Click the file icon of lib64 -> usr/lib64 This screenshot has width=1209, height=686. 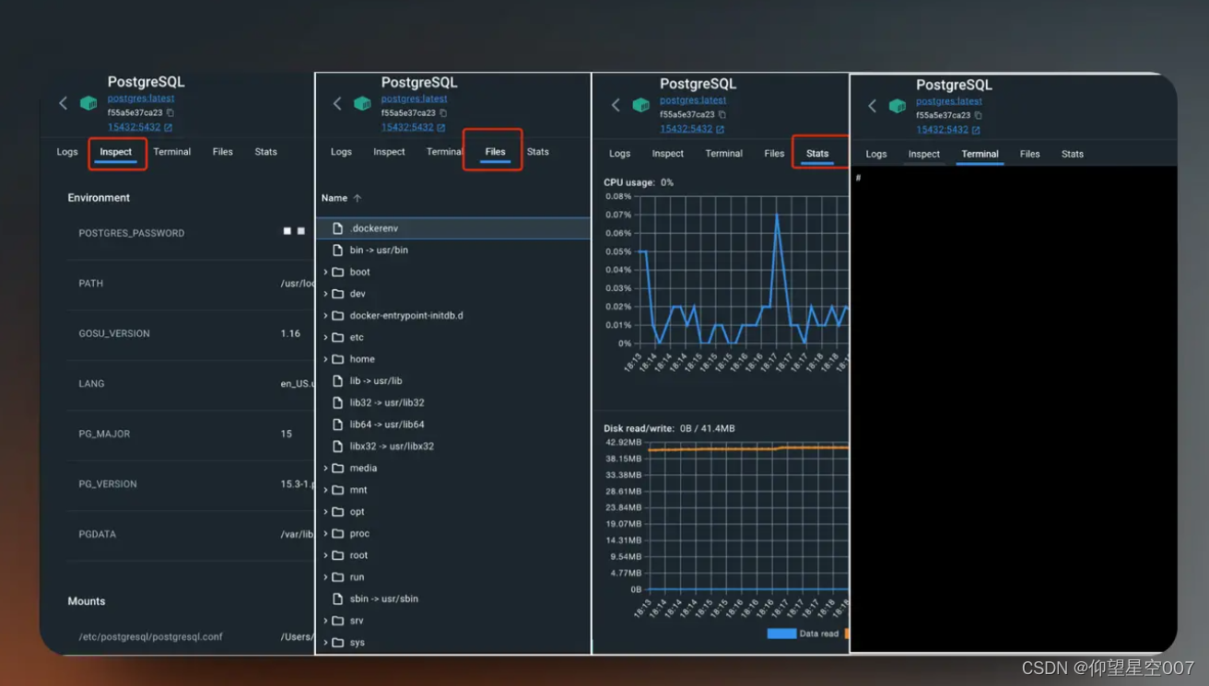338,424
